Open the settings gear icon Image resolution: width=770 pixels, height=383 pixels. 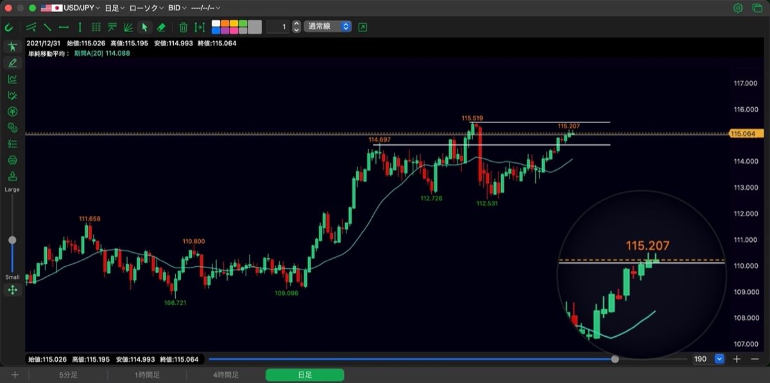pos(738,8)
